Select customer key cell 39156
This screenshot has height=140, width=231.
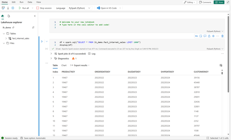(197, 78)
